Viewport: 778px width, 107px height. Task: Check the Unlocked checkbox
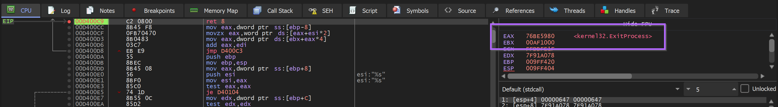pyautogui.click(x=745, y=89)
